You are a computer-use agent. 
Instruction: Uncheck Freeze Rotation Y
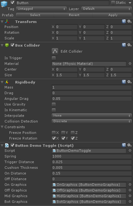tap(63, 138)
